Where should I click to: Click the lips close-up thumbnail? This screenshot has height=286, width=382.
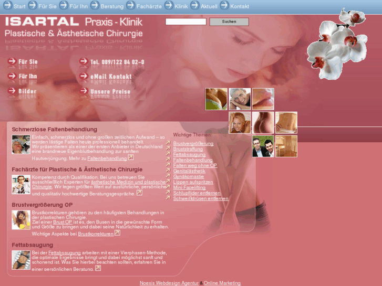(x=263, y=99)
